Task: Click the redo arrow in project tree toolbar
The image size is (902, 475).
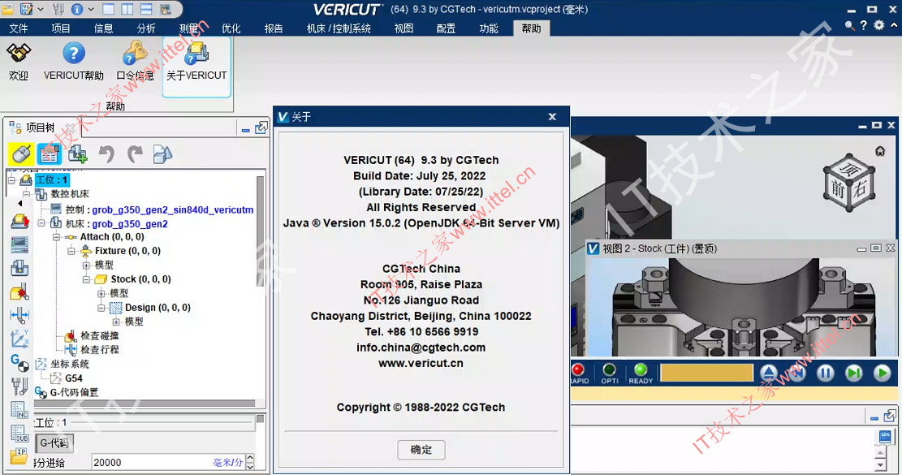Action: coord(135,154)
